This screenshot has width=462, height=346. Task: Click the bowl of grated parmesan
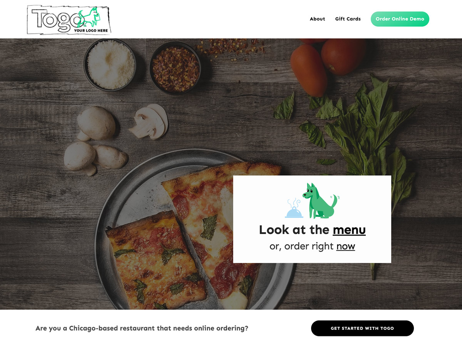point(110,65)
